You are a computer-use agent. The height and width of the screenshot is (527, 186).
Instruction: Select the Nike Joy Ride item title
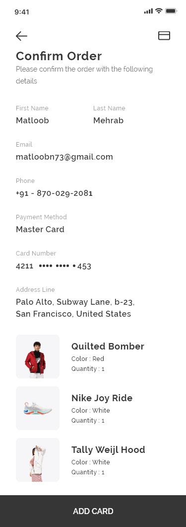coord(102,398)
